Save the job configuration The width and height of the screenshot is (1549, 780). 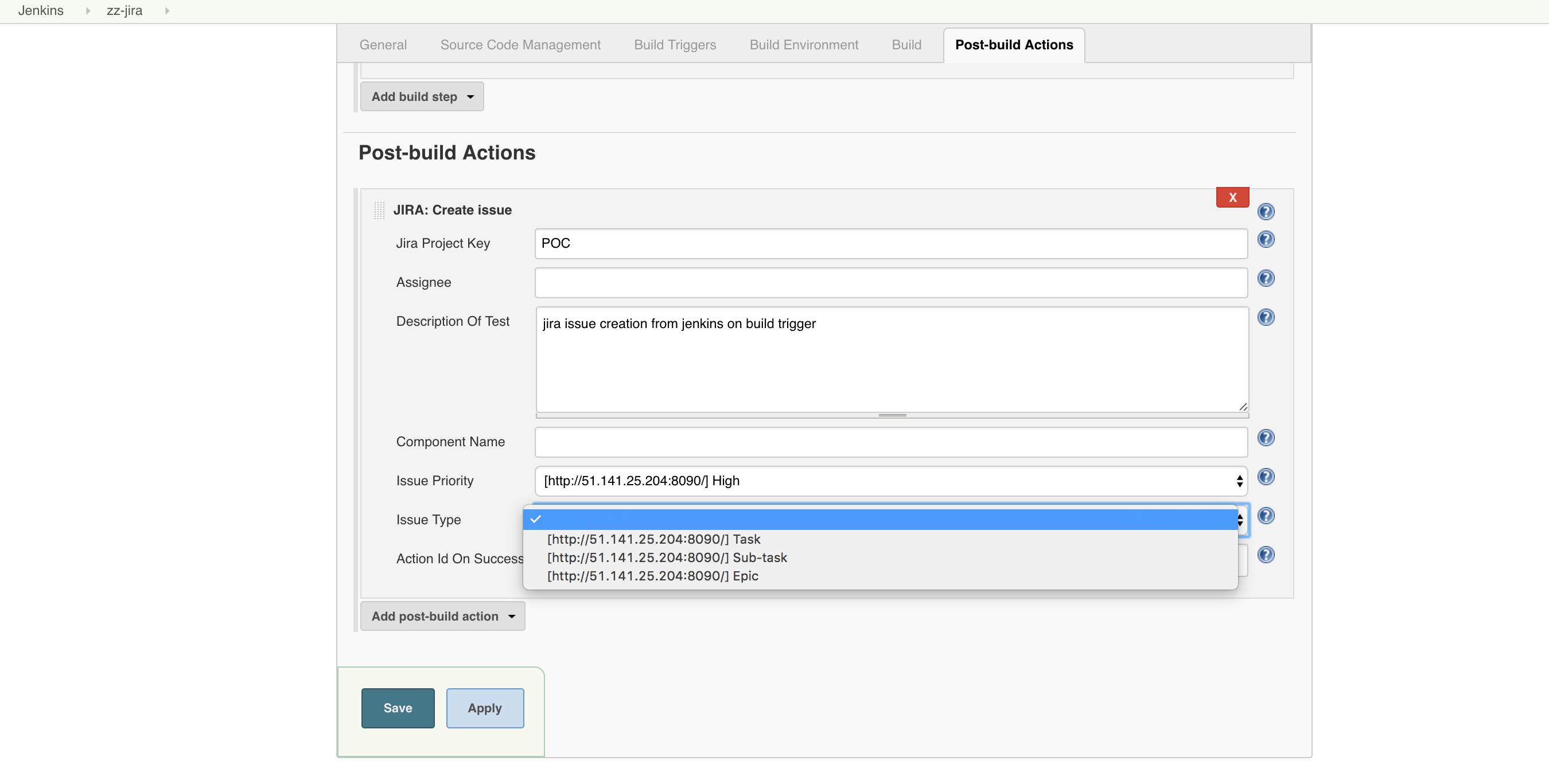click(x=398, y=708)
